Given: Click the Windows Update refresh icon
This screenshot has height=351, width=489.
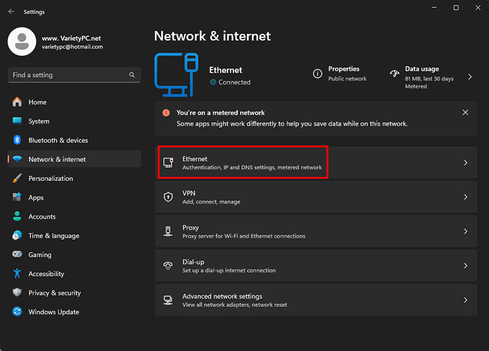Looking at the screenshot, I should tap(17, 311).
